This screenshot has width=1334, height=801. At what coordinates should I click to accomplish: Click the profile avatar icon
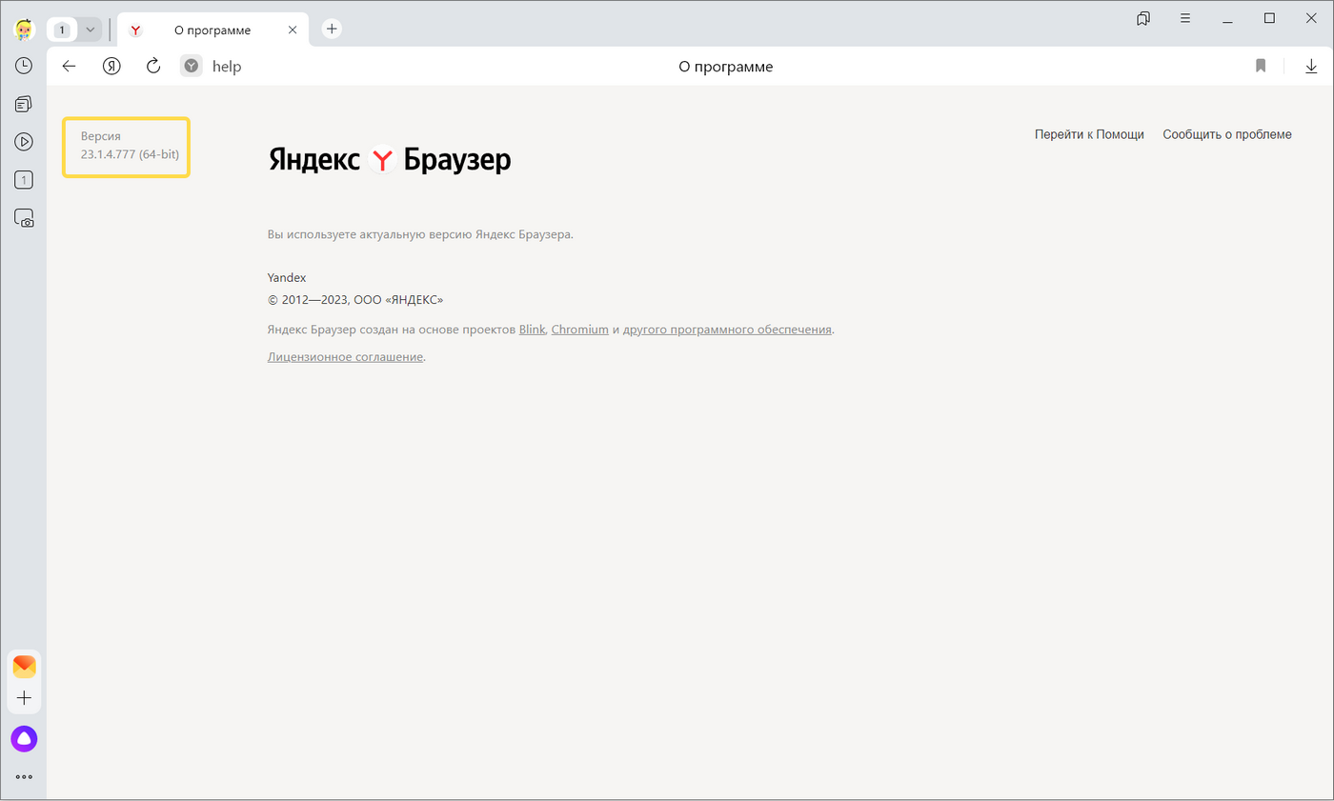24,30
